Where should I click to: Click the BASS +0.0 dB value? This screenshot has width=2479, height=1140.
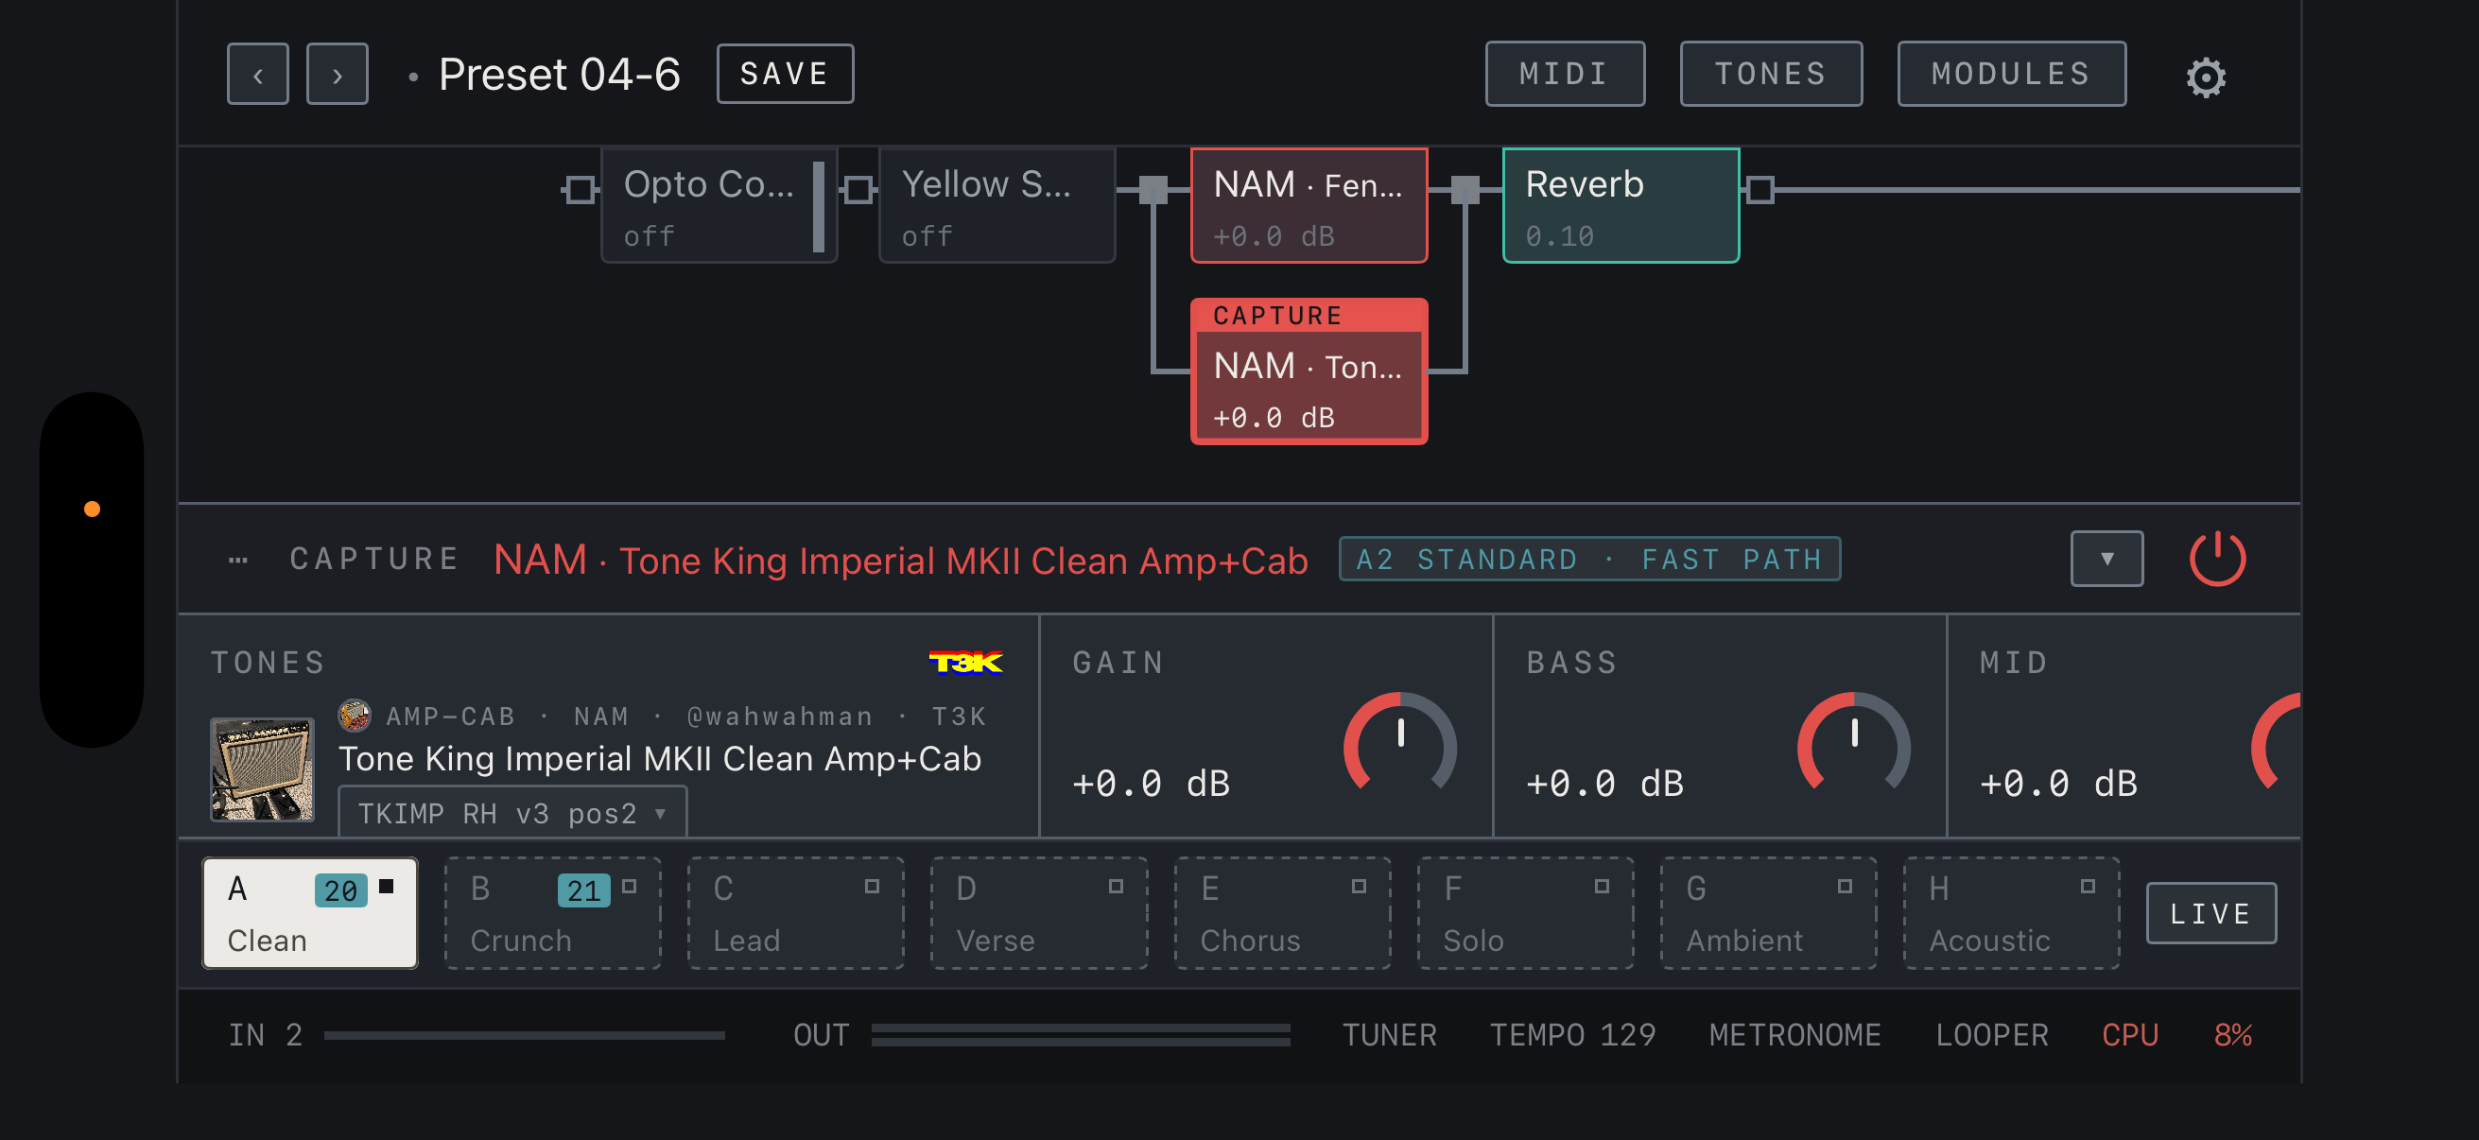pyautogui.click(x=1604, y=784)
